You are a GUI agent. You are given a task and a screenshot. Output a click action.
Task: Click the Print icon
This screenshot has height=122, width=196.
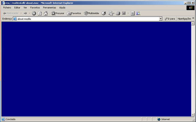pos(118,13)
